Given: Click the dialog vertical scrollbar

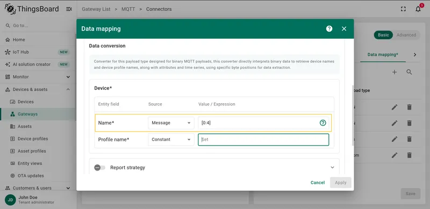Looking at the screenshot, I should [x=353, y=115].
